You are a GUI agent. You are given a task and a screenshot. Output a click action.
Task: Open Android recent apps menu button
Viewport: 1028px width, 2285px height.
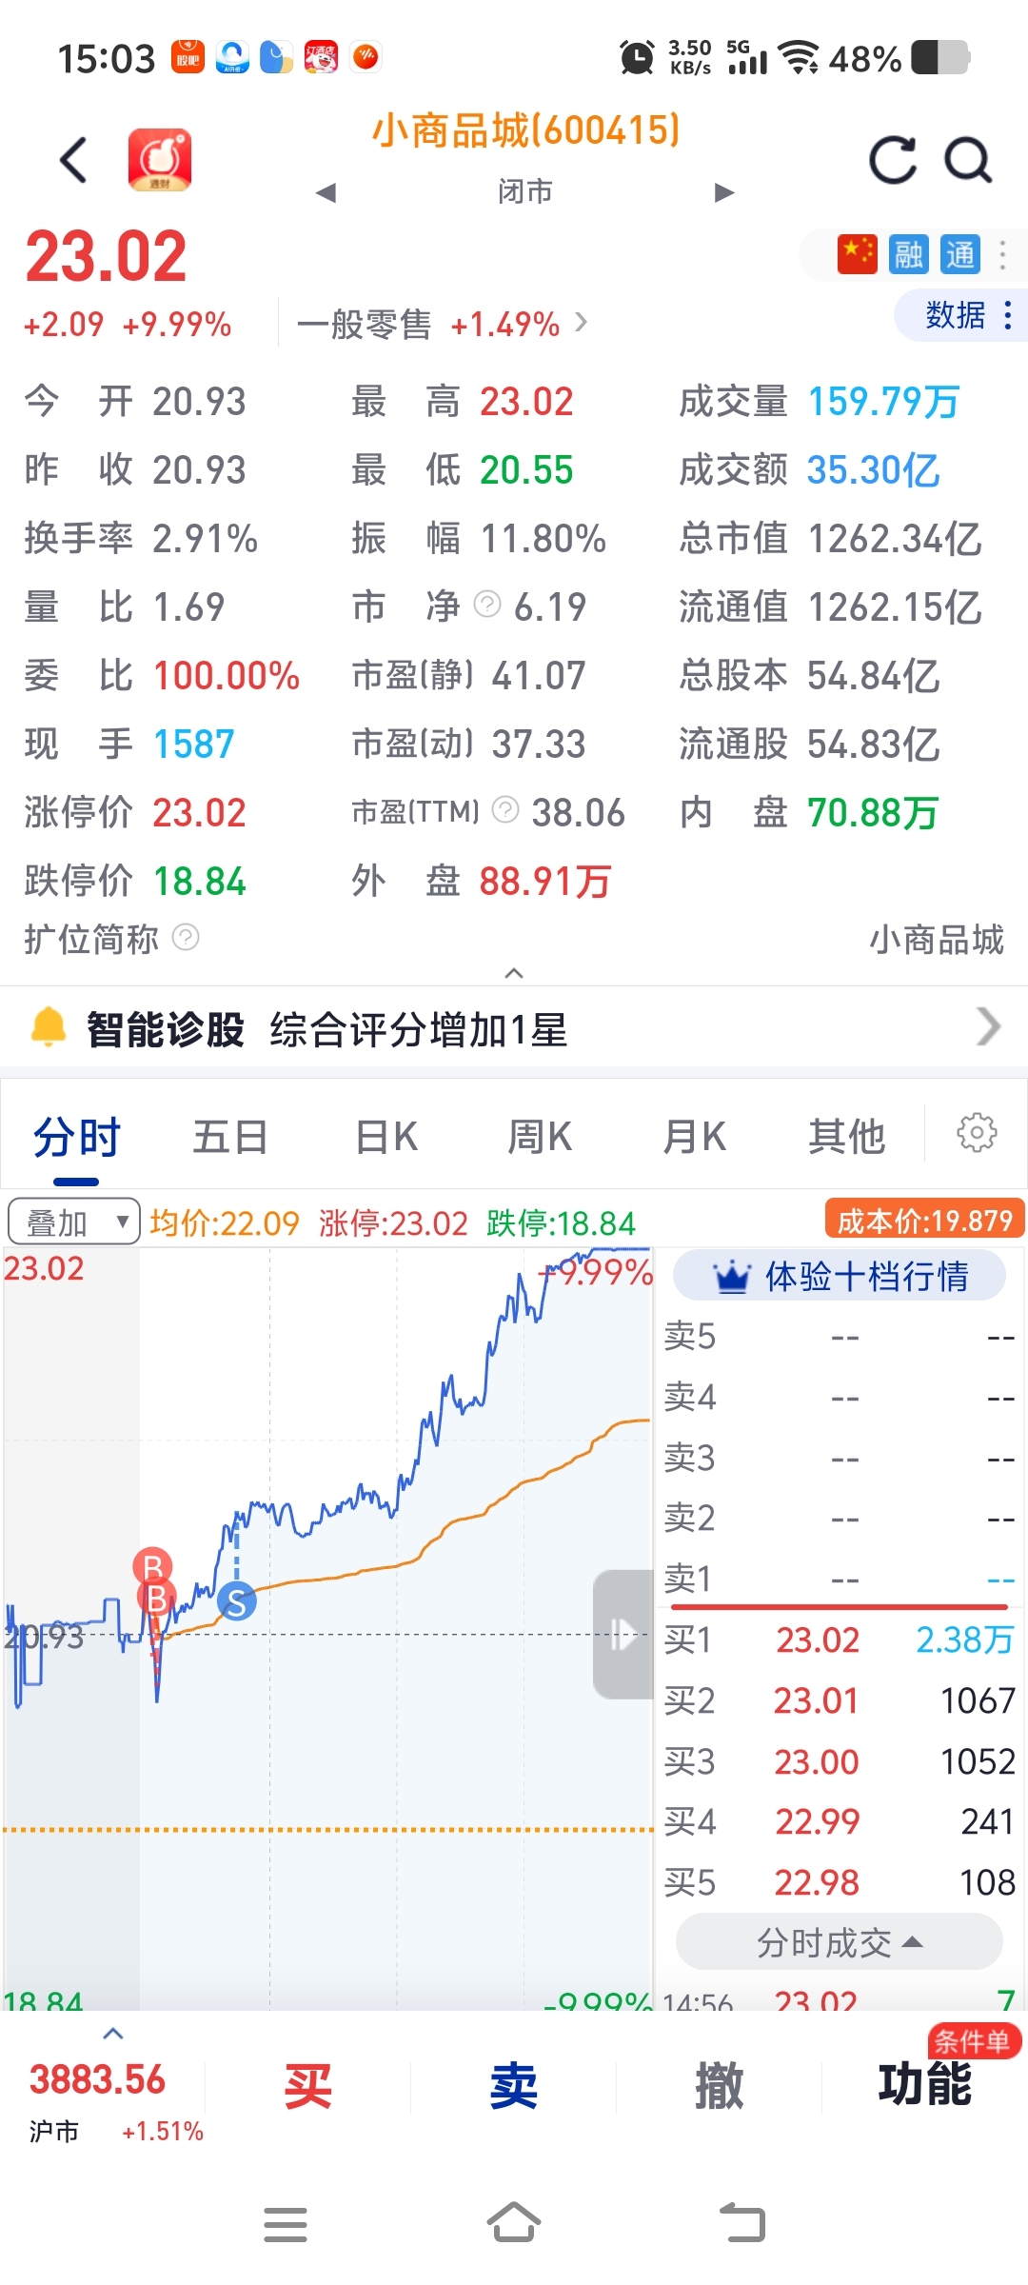pos(286,2225)
